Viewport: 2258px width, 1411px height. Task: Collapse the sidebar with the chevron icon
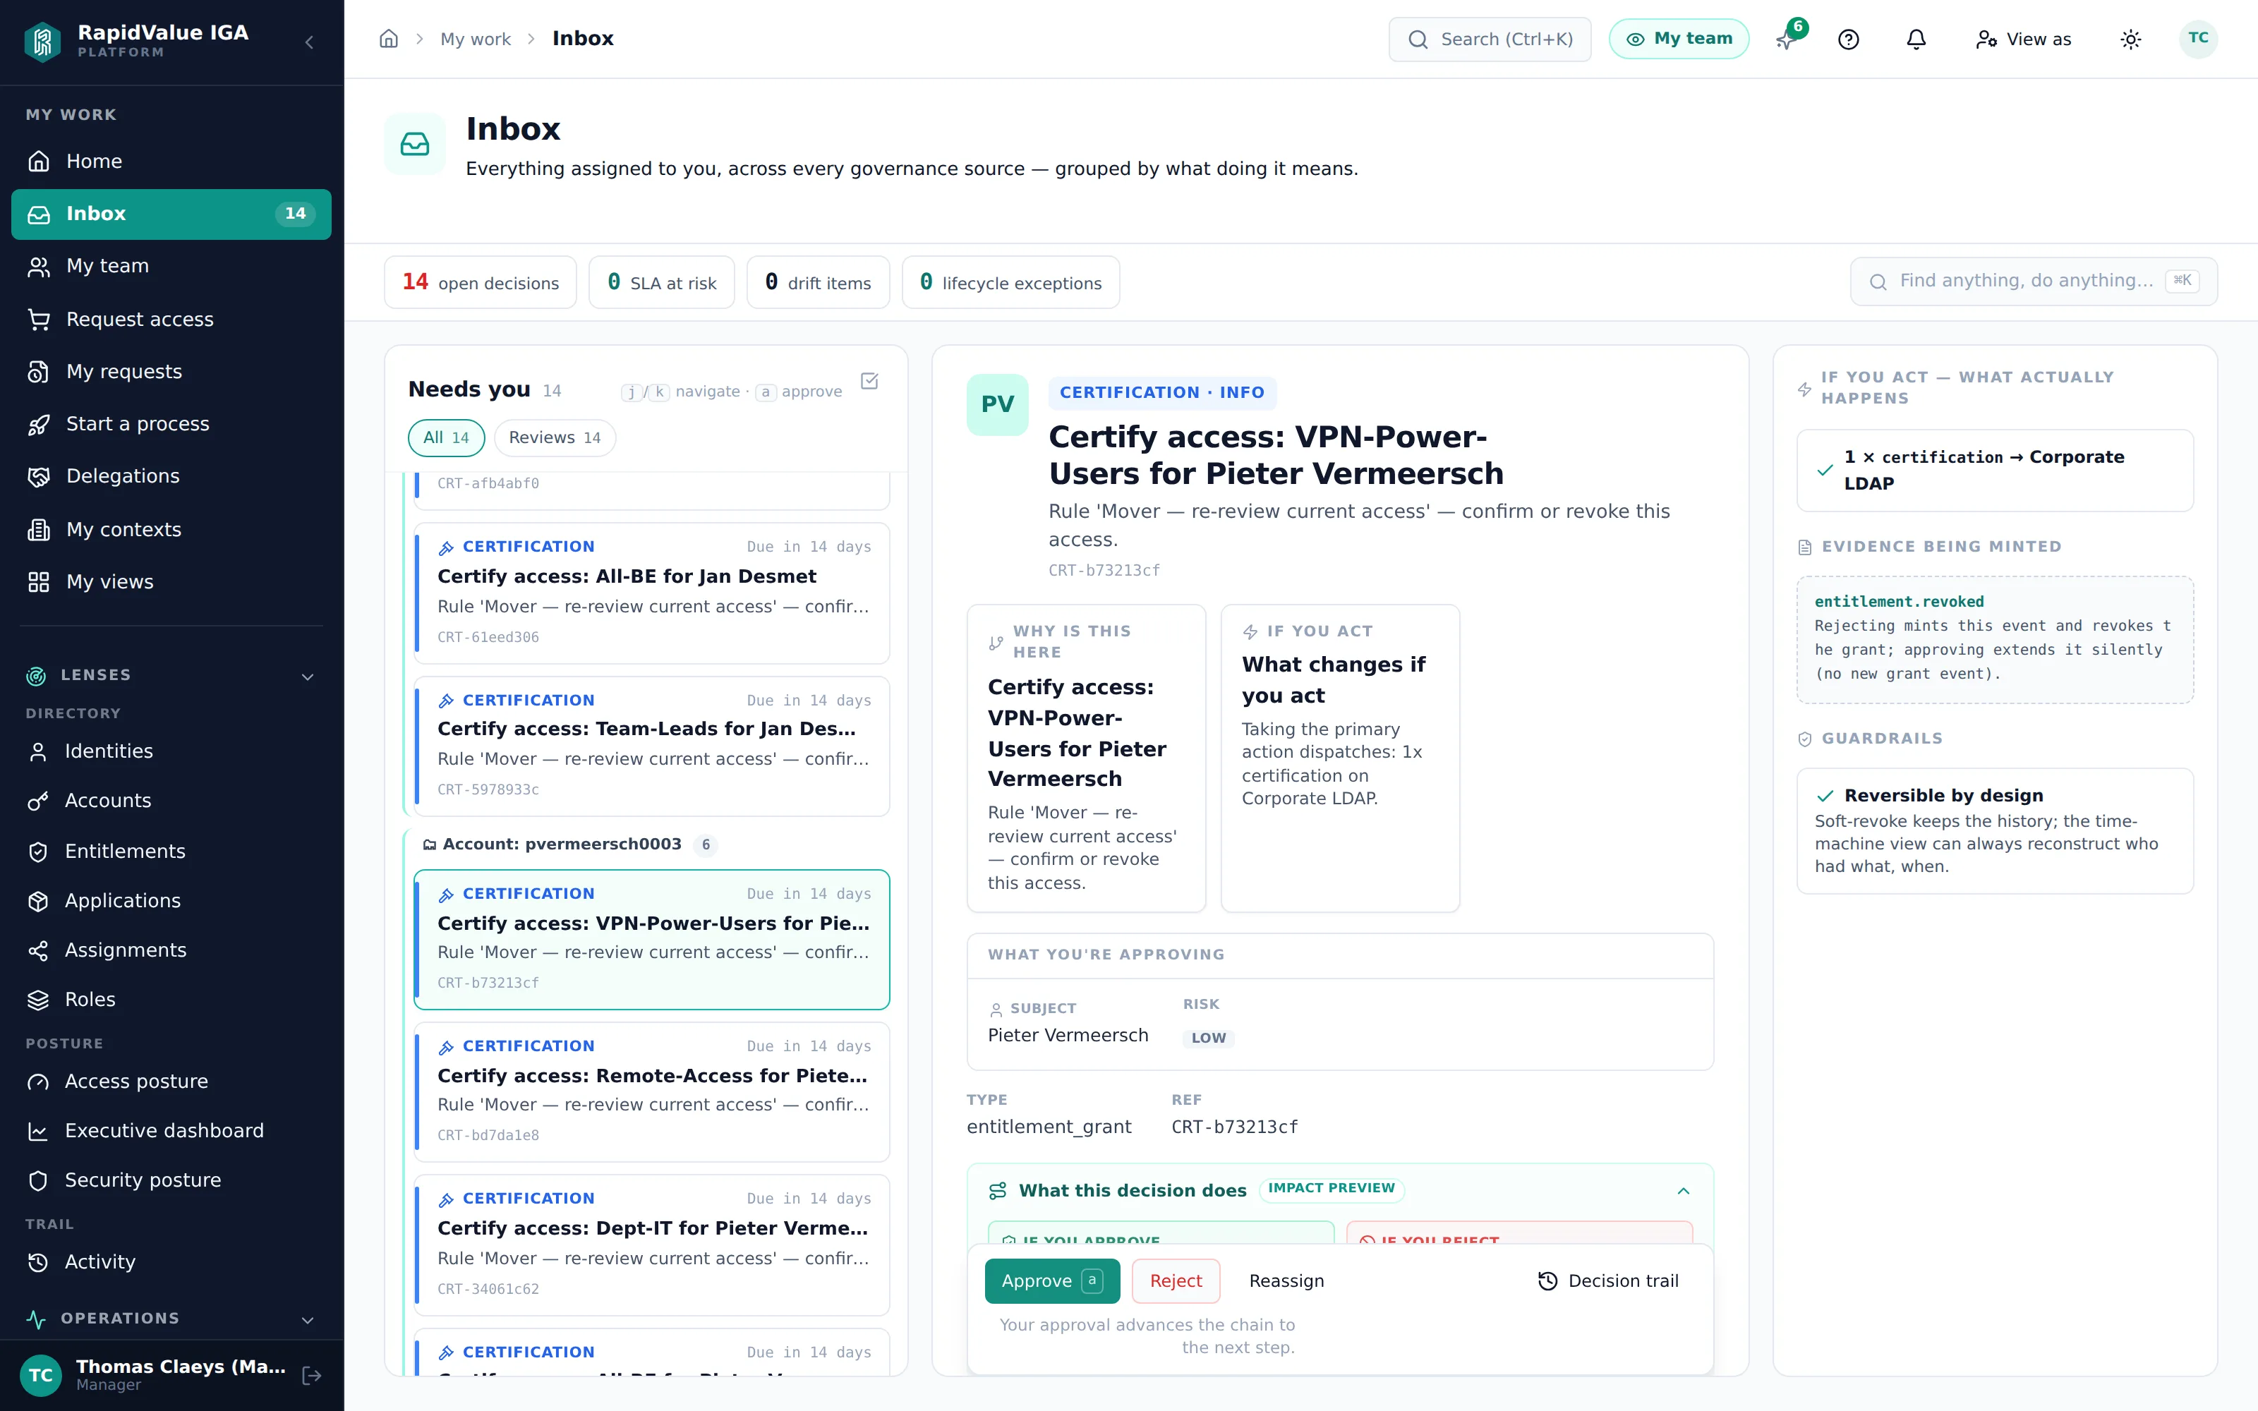(310, 42)
